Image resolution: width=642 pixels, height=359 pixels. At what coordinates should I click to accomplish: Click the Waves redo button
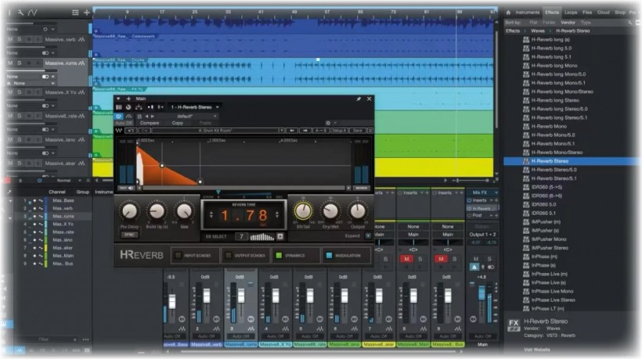click(144, 131)
